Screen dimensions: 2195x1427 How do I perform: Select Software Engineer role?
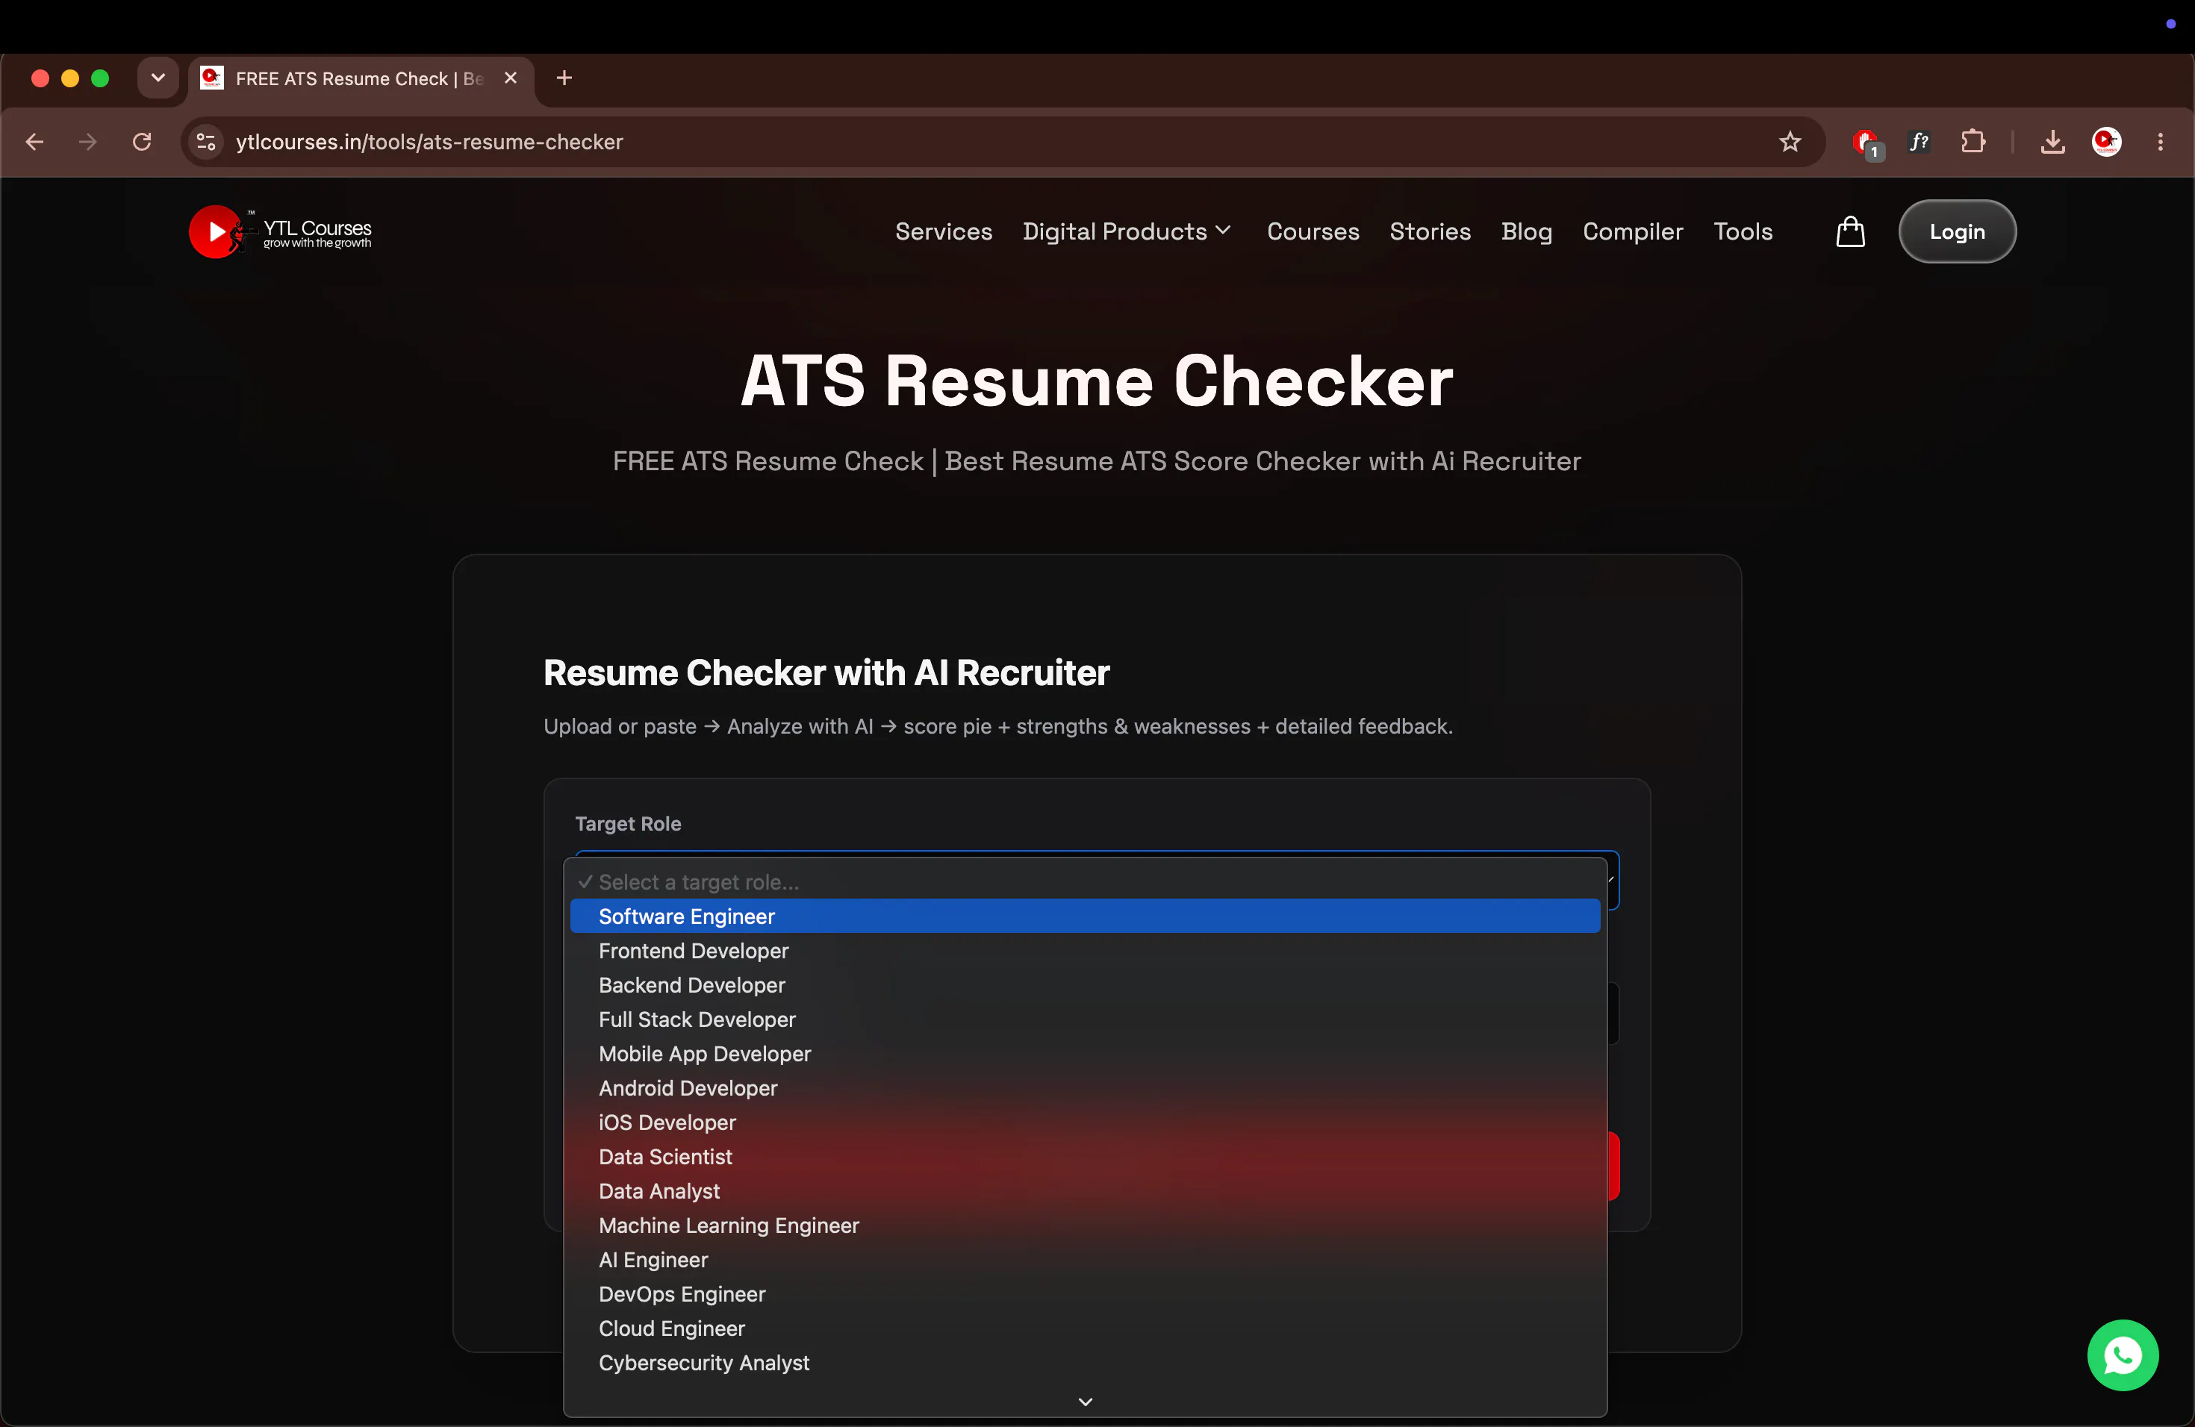1085,917
